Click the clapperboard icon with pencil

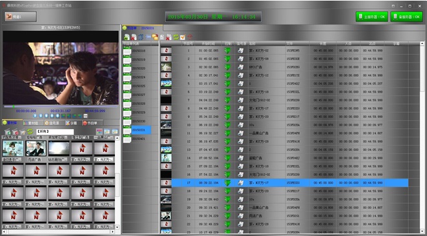tap(23, 132)
